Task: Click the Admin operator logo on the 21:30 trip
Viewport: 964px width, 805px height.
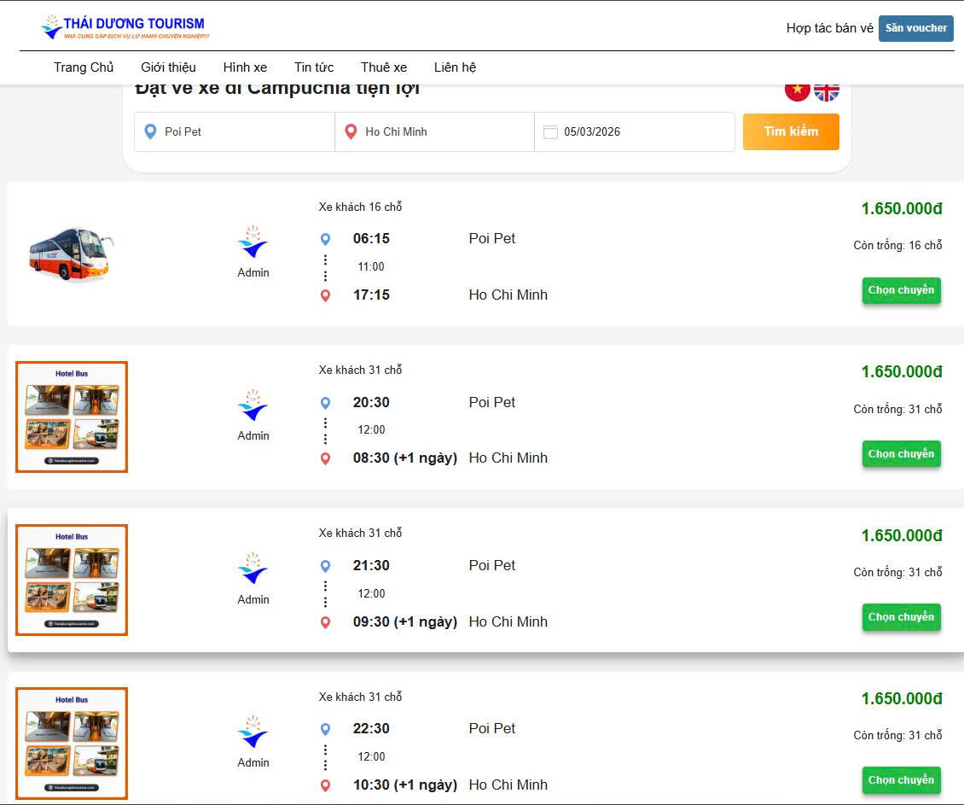Action: 253,569
